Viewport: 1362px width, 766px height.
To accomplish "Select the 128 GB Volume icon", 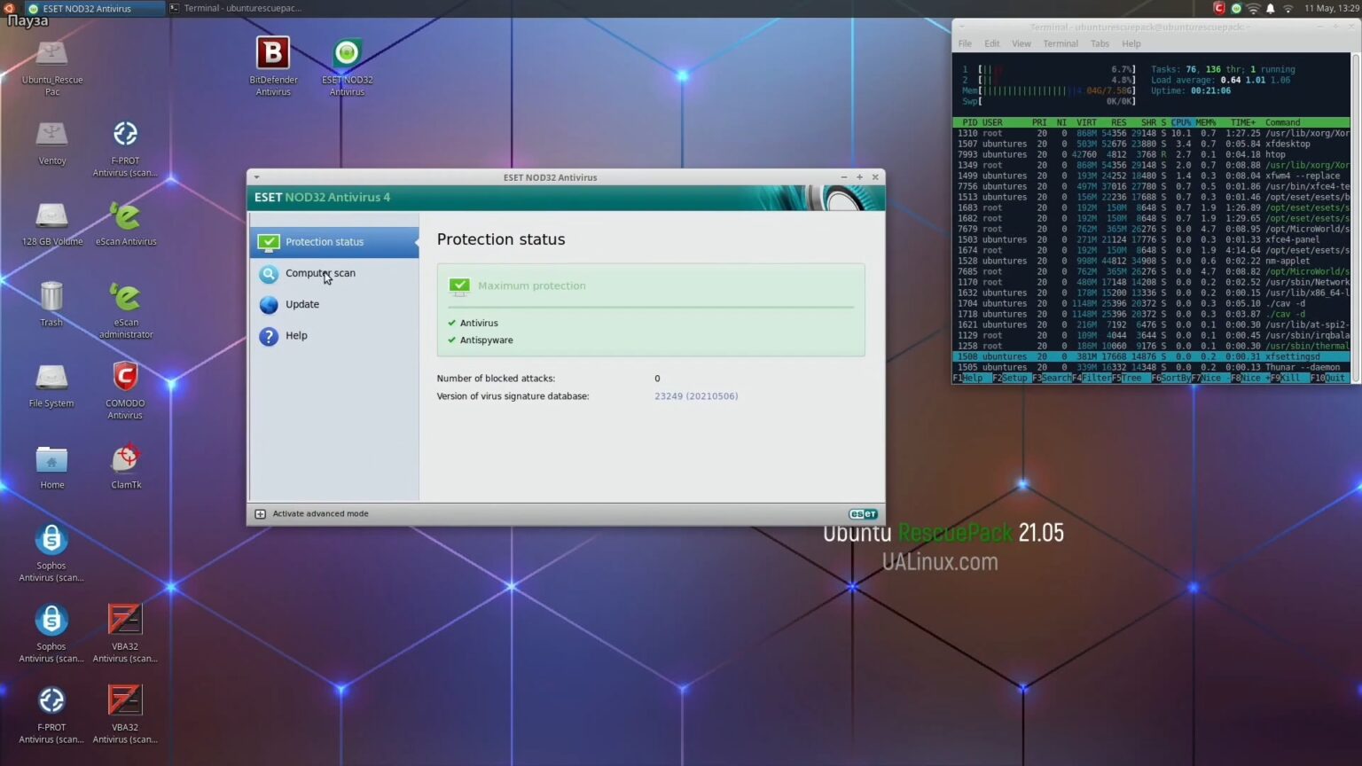I will [51, 215].
